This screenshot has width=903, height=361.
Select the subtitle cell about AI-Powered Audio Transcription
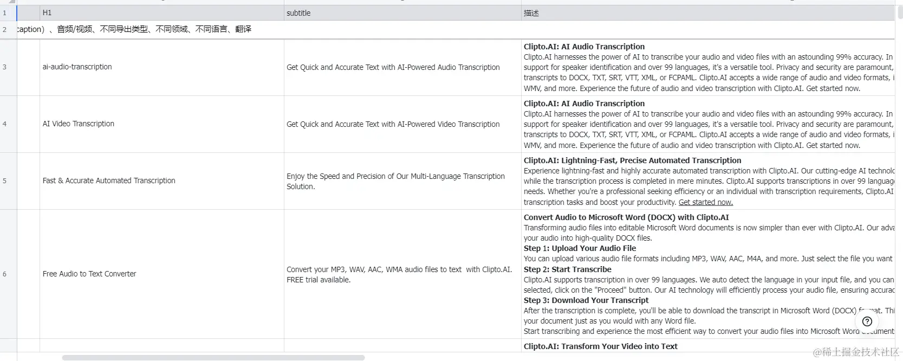[x=402, y=67]
